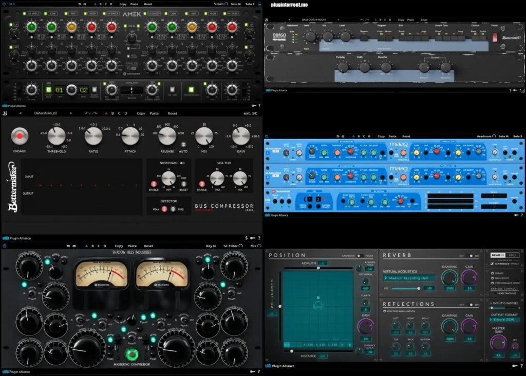
Task: Click the dollar sign icon under Bus Compressor
Action: click(x=247, y=238)
